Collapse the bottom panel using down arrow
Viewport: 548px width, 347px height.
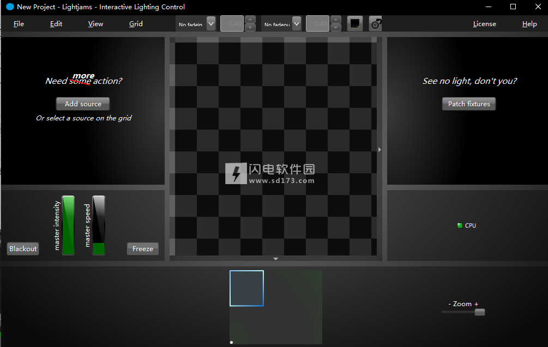(x=276, y=259)
